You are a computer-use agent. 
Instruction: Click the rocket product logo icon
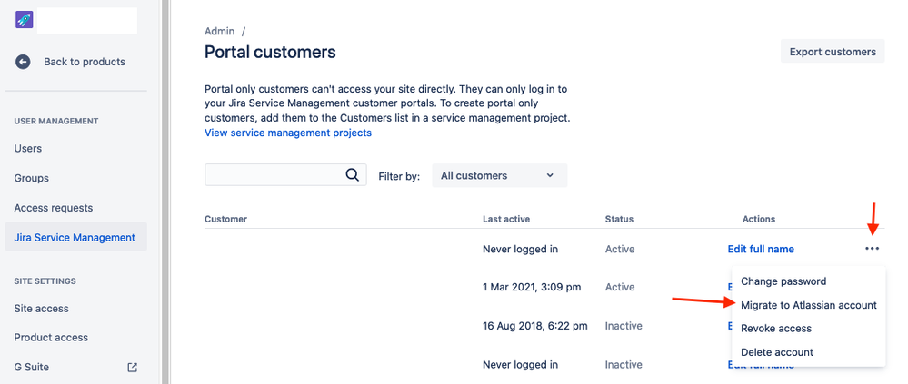[x=25, y=20]
